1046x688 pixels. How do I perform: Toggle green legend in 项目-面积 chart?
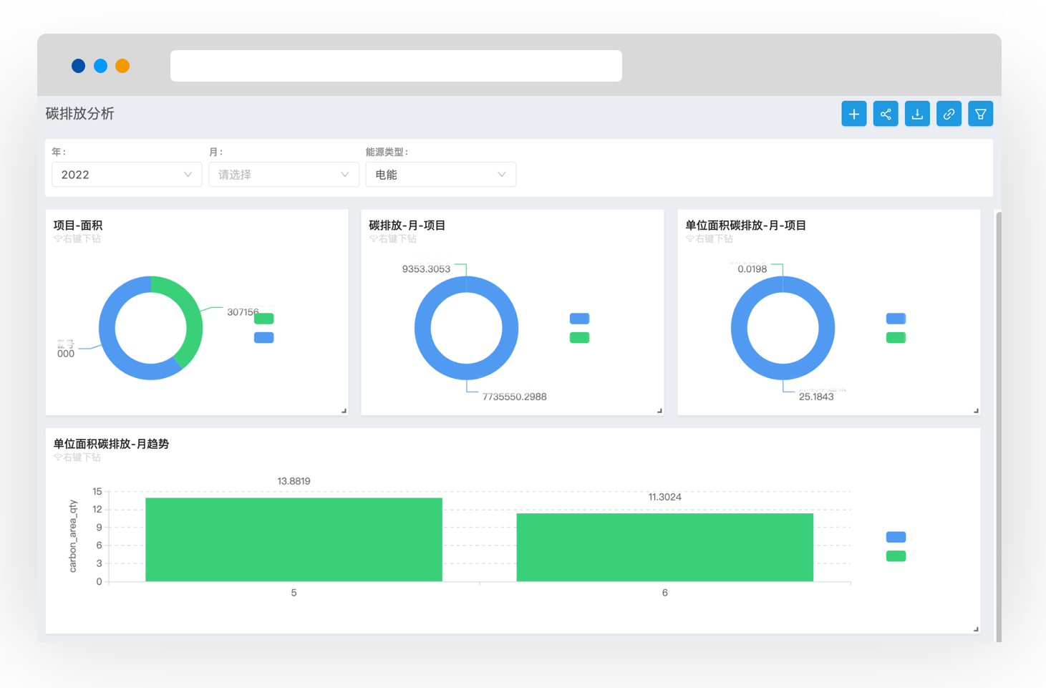263,319
